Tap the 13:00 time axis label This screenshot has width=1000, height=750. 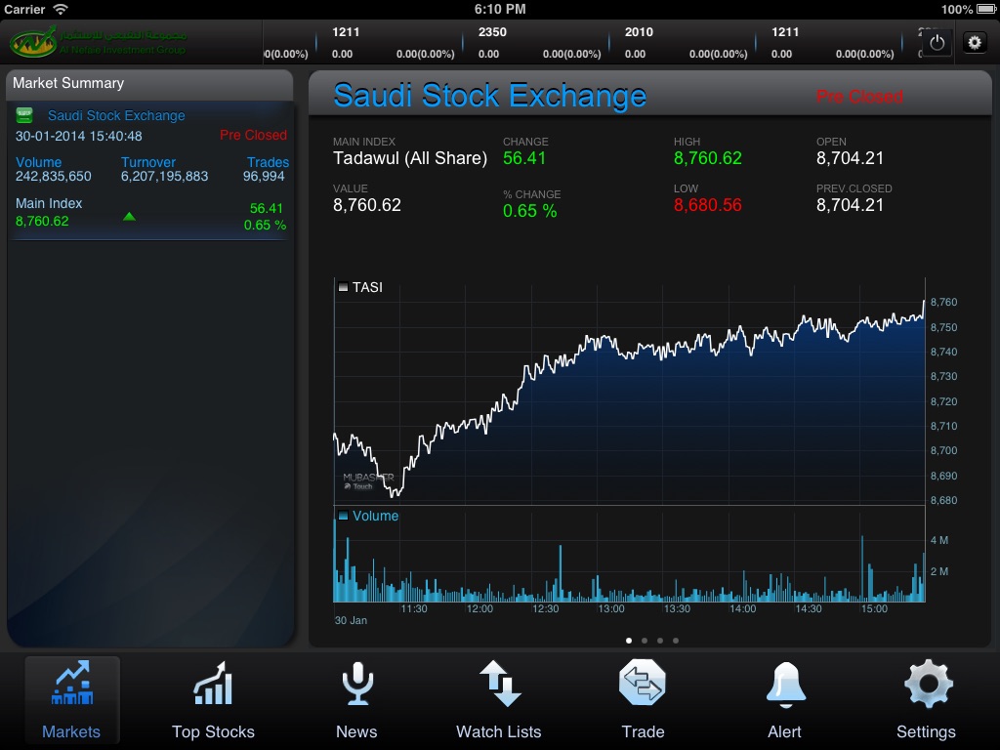[x=611, y=609]
